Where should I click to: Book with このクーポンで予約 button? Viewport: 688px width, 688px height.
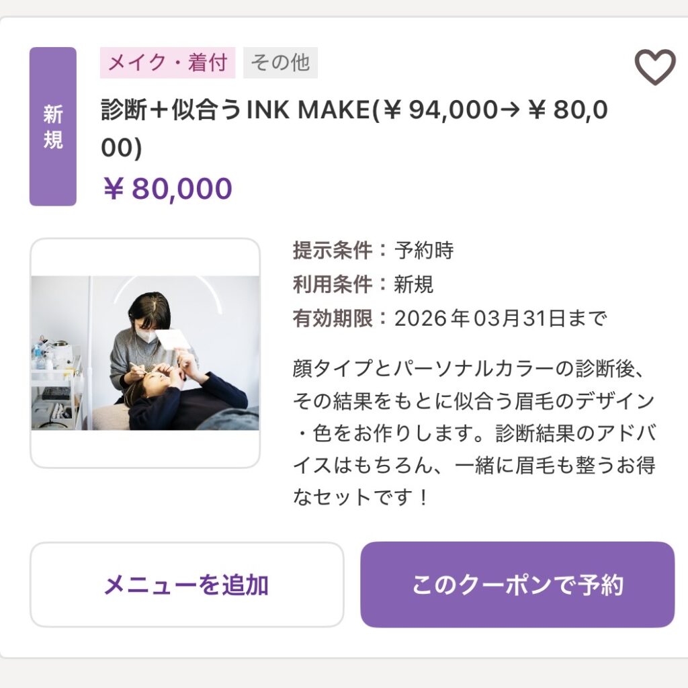pyautogui.click(x=517, y=585)
